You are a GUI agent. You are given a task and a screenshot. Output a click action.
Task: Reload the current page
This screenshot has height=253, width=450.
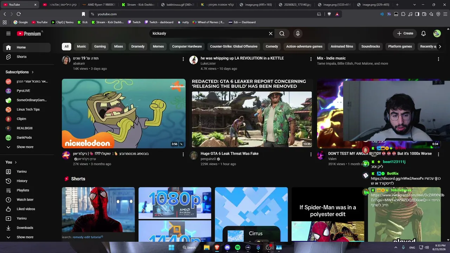(x=19, y=14)
